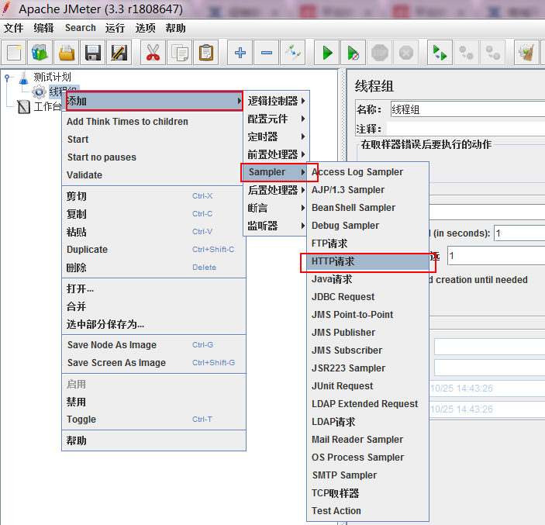Expand the 监听器 submenu
The height and width of the screenshot is (525, 545).
275,226
